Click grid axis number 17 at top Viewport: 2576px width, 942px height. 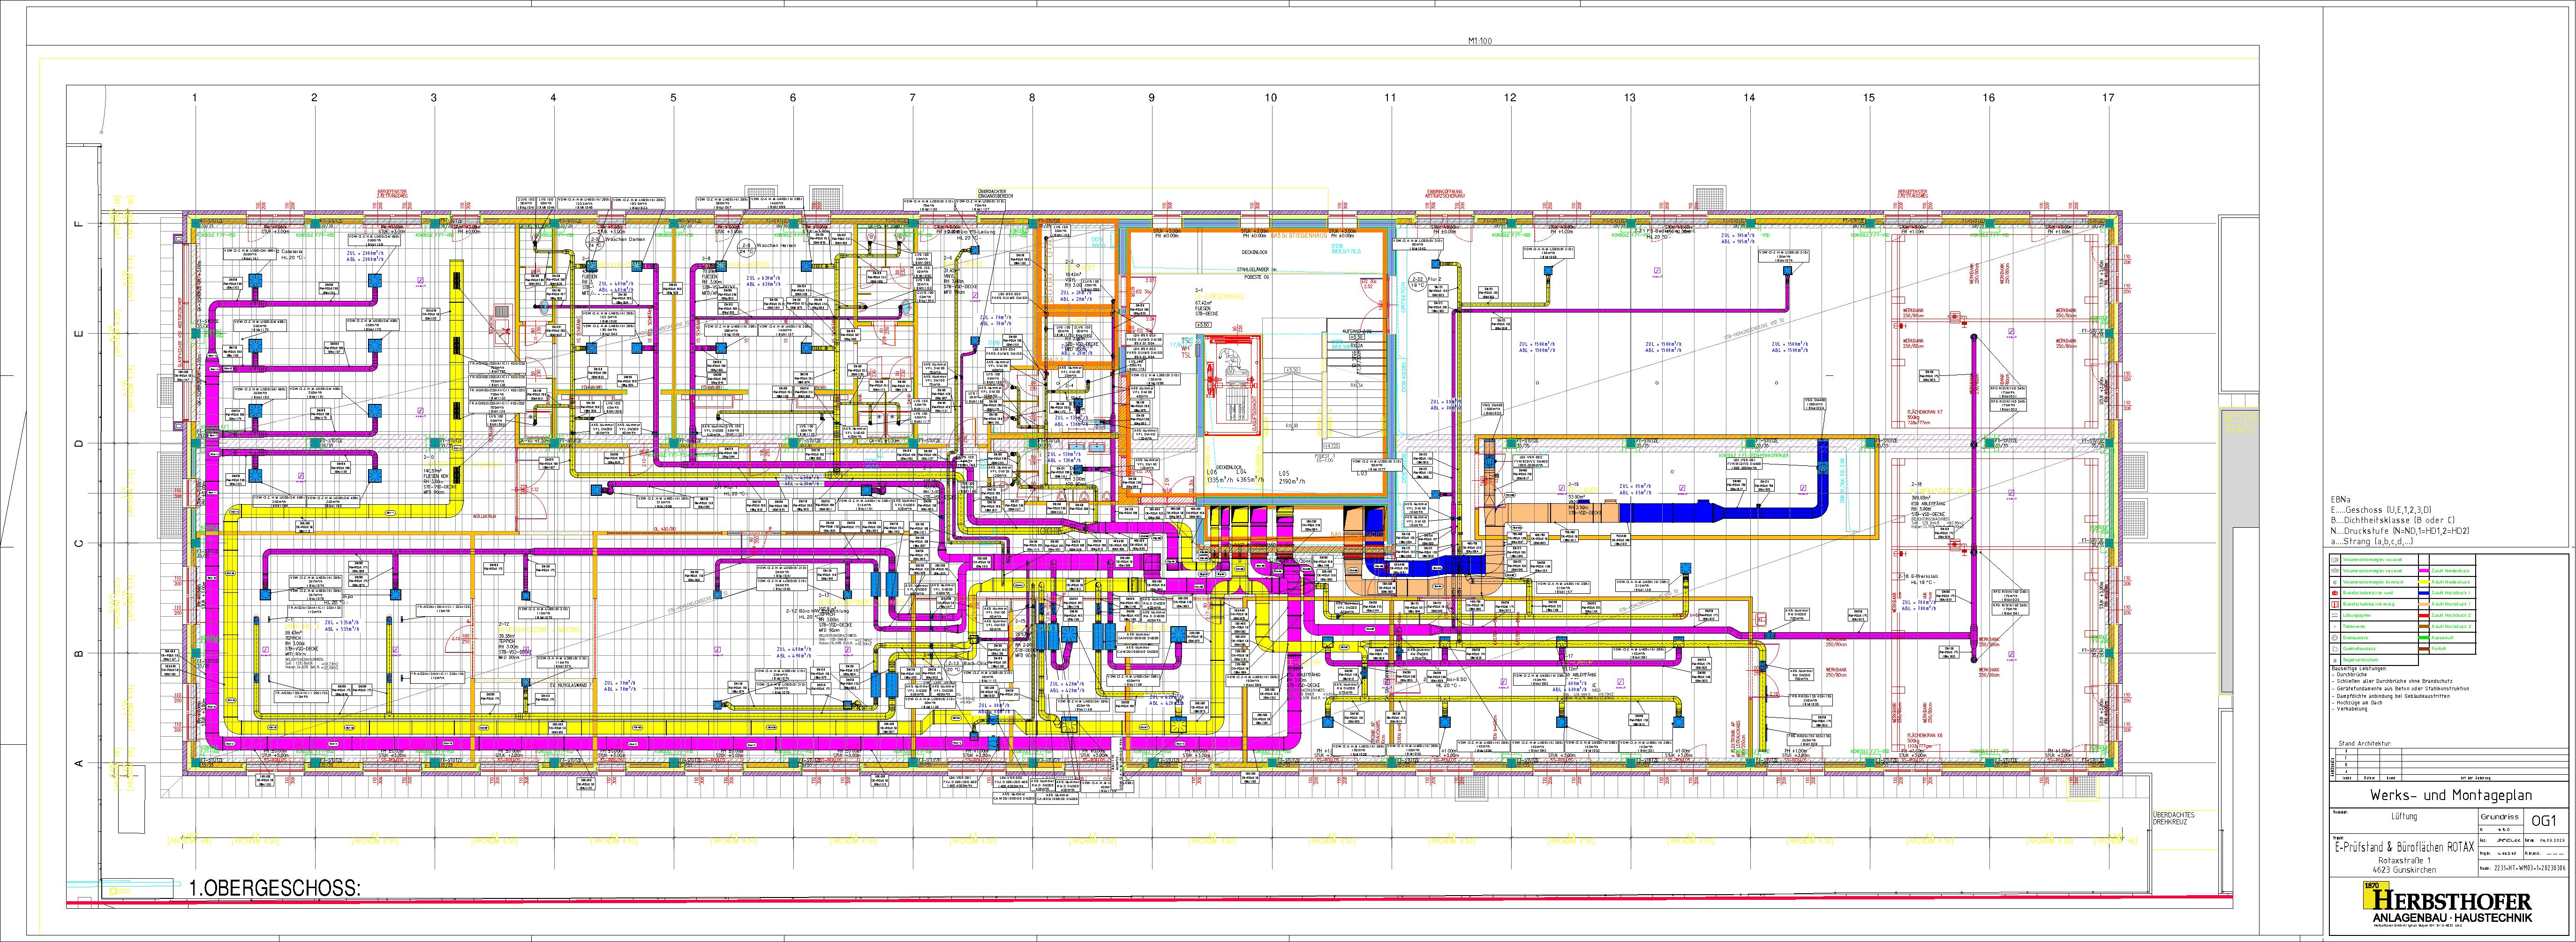tap(2109, 98)
